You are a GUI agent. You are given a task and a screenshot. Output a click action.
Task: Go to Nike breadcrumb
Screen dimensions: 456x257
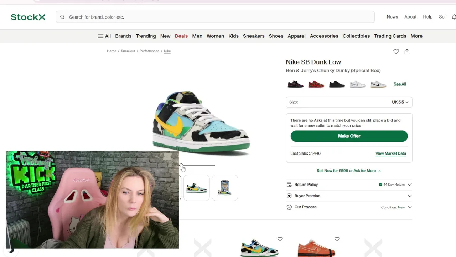tap(167, 51)
